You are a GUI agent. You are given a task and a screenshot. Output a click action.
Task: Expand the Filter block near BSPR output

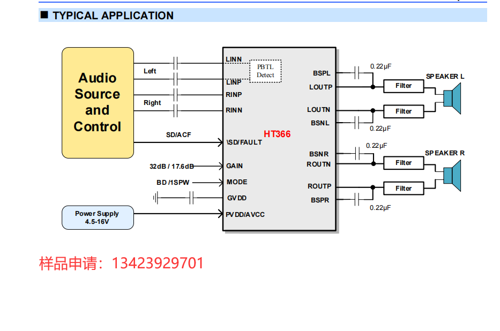pyautogui.click(x=403, y=188)
